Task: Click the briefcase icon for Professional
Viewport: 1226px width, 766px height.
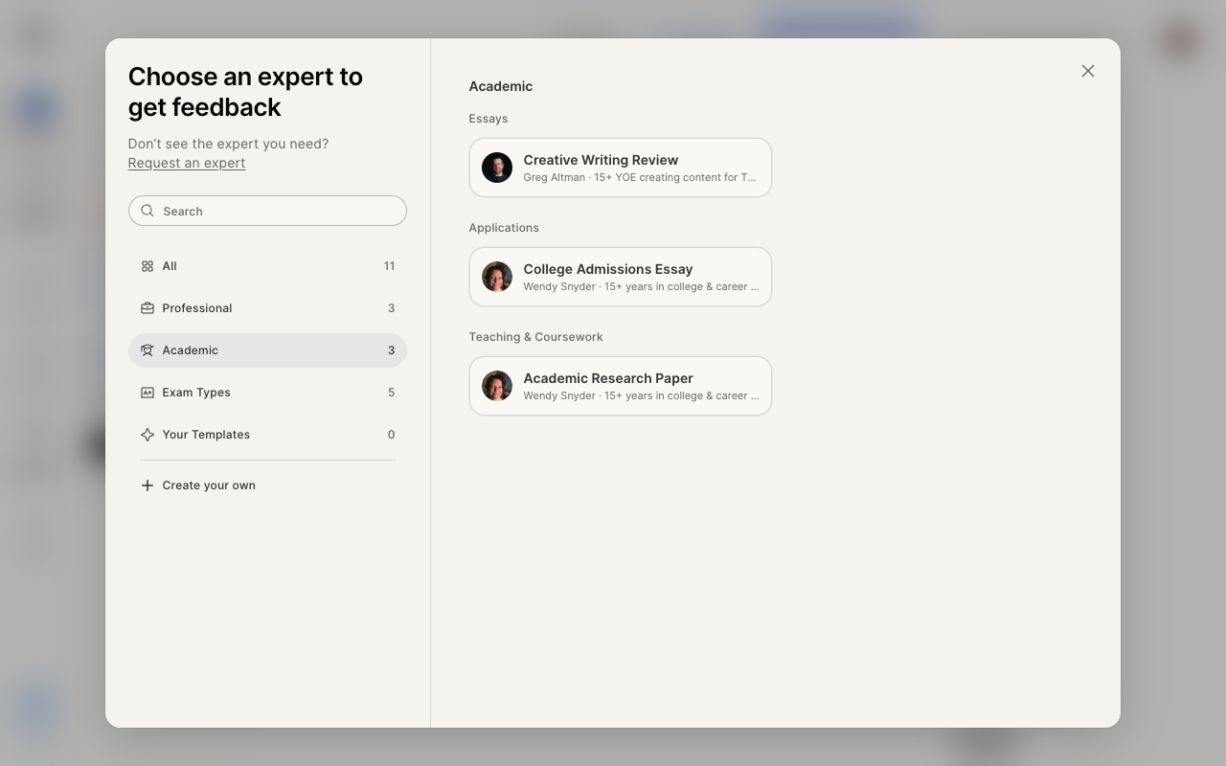Action: coord(148,308)
